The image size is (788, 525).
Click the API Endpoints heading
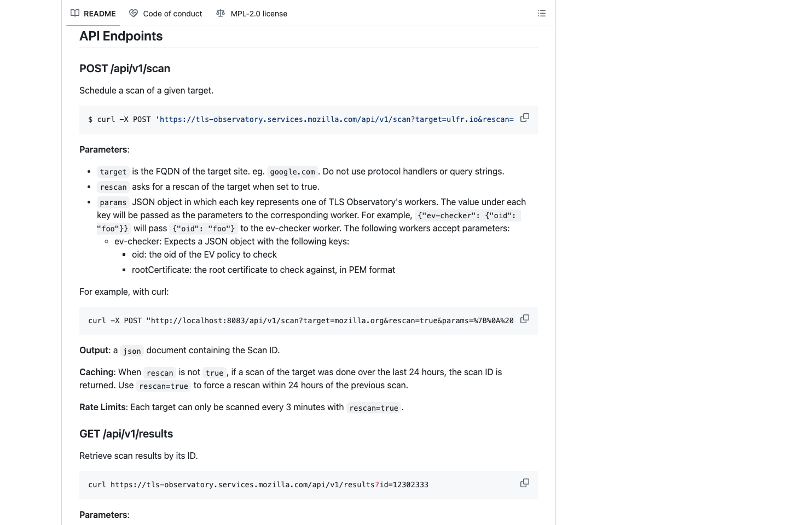coord(121,36)
